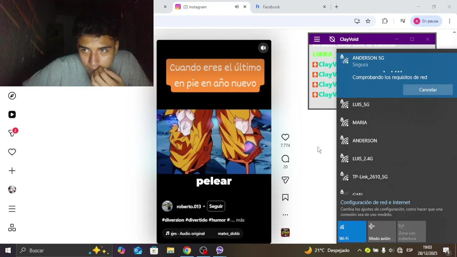Open reel three-dot options
The height and width of the screenshot is (257, 457).
click(285, 215)
